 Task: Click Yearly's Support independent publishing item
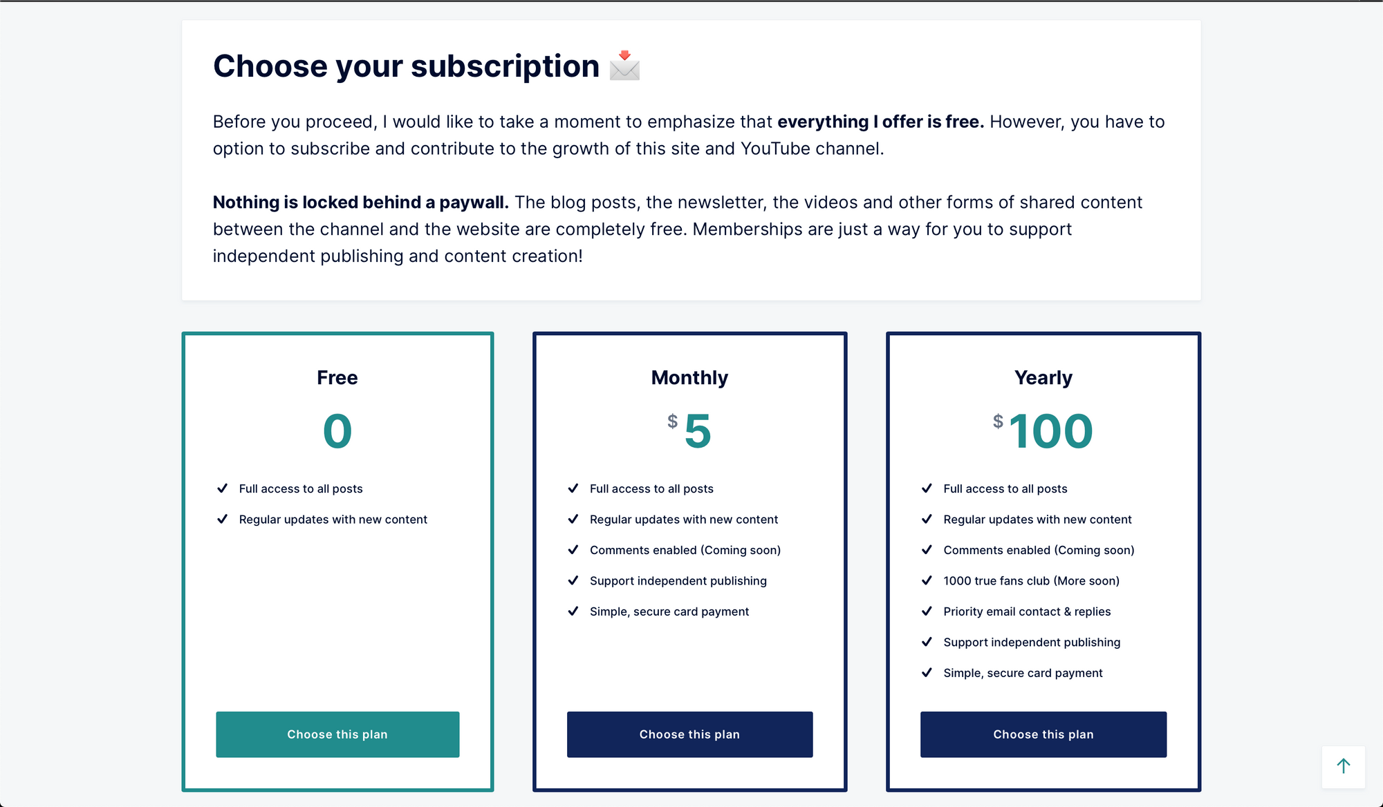(1032, 643)
